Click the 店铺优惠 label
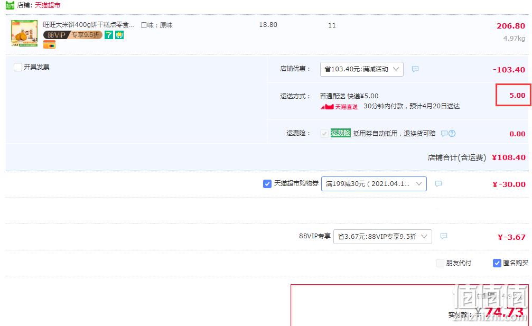 click(x=295, y=69)
